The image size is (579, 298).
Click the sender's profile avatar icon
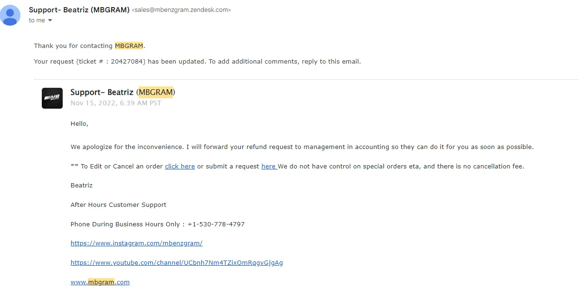(10, 15)
